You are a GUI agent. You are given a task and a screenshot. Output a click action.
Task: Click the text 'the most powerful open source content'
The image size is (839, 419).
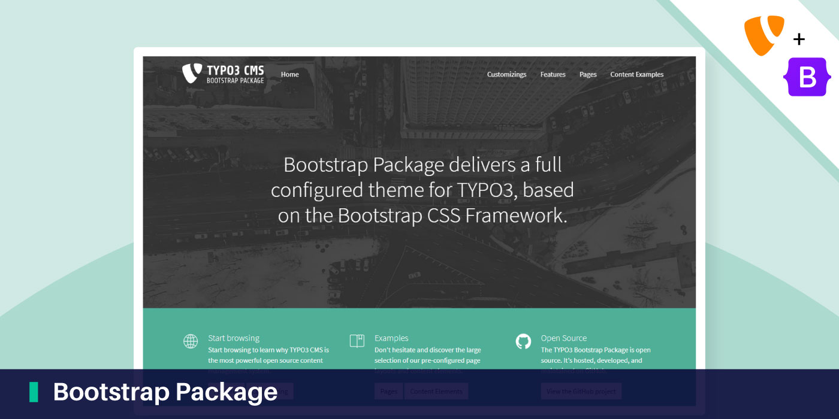265,360
